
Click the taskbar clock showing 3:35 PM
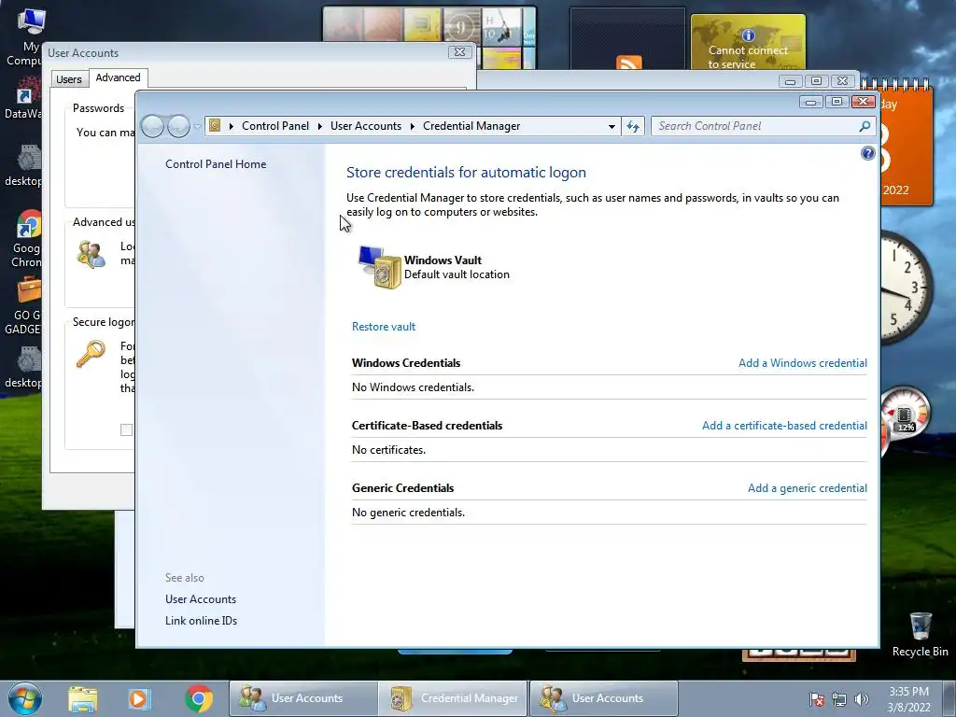pyautogui.click(x=908, y=698)
